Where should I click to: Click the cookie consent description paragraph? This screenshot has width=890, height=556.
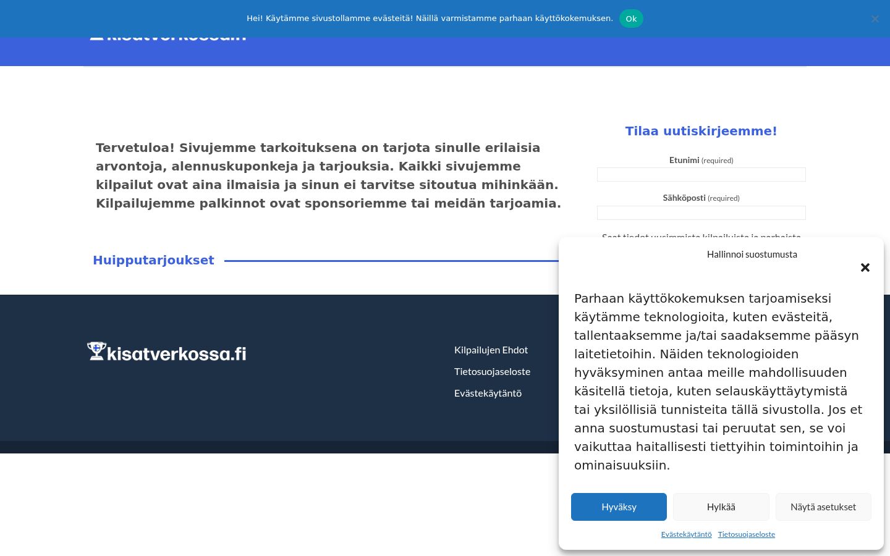coord(718,382)
